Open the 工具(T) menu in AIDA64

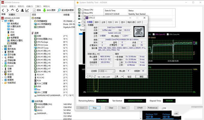[38, 6]
